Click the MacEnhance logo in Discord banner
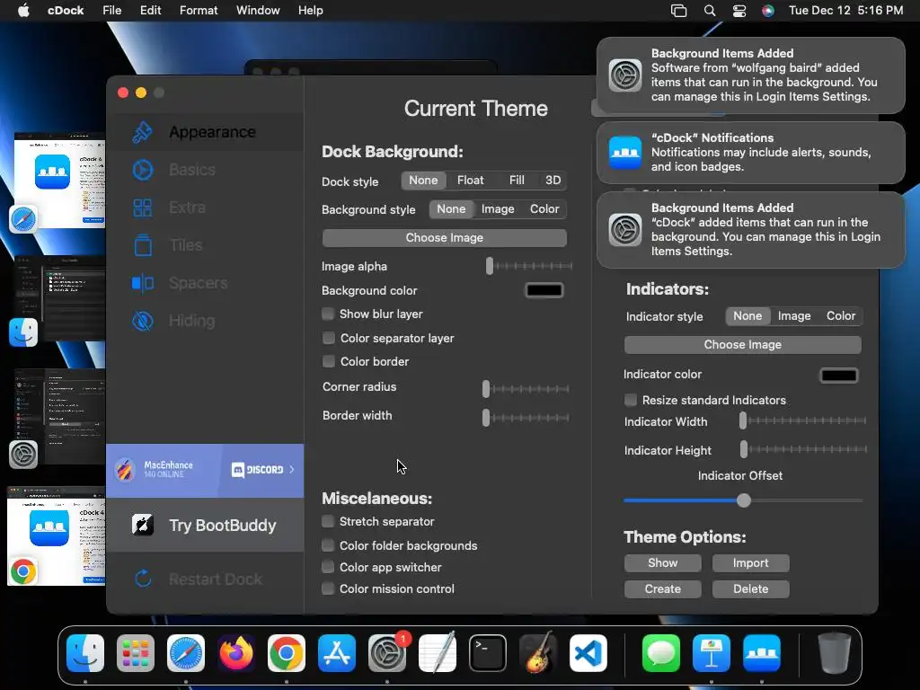This screenshot has width=920, height=690. [125, 469]
